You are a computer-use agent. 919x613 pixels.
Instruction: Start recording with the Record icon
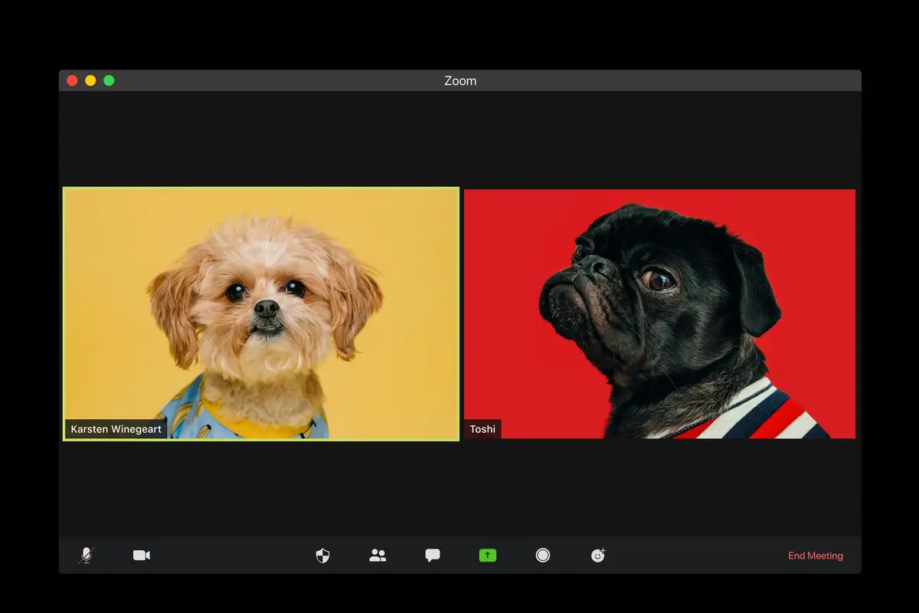tap(543, 556)
